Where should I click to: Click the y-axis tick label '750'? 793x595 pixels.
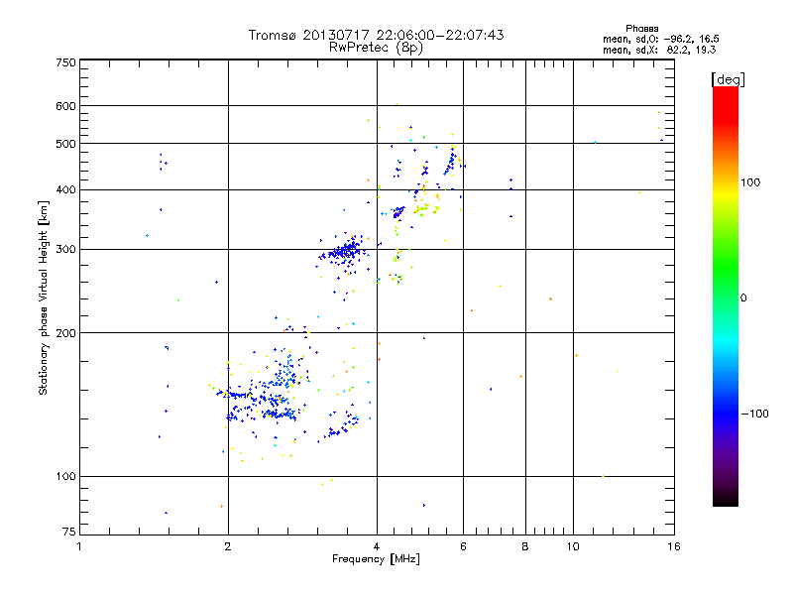pos(65,62)
